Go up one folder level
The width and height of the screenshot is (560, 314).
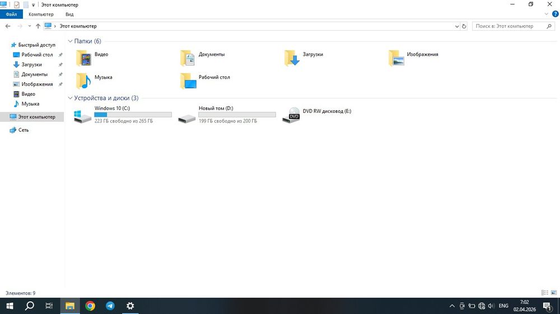(38, 26)
